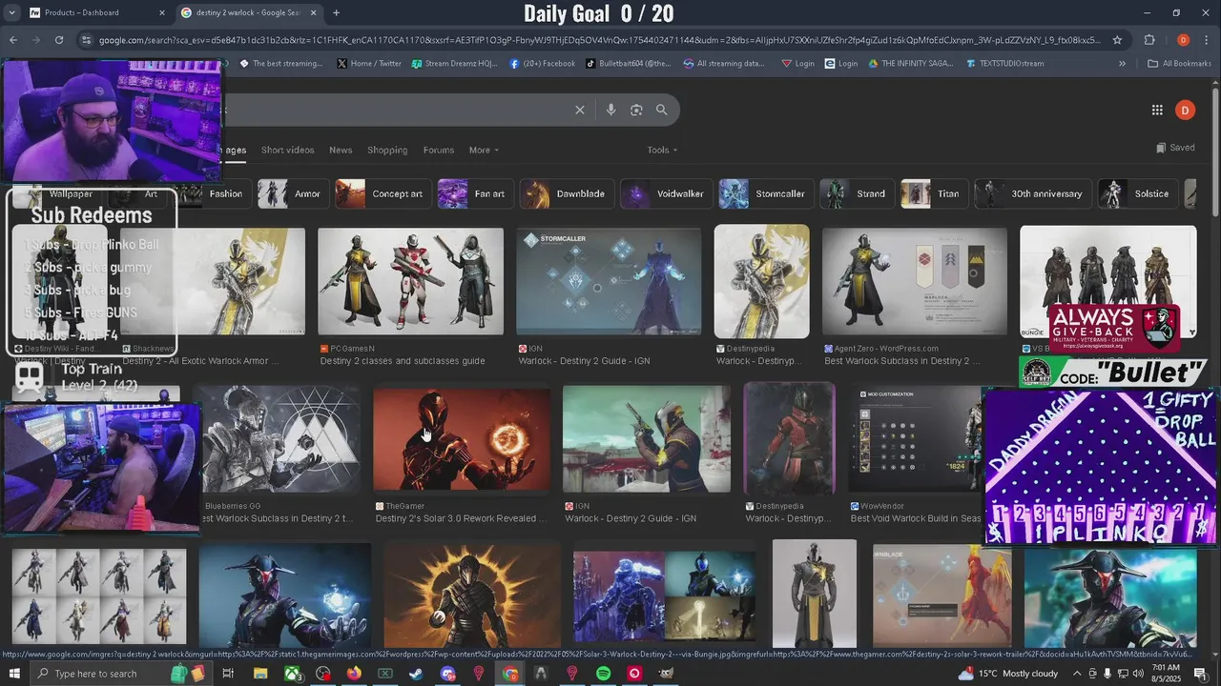Open AgentZero WordPress warlock subclass image
The width and height of the screenshot is (1221, 686).
915,282
